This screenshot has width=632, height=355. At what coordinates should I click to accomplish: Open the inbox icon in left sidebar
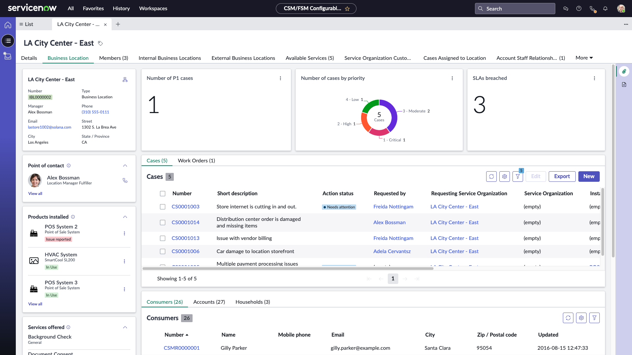(x=8, y=56)
